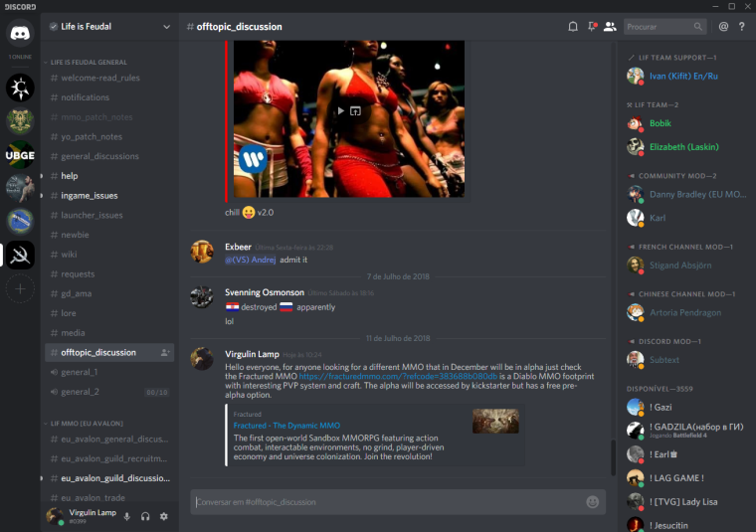
Task: Open user settings gear icon
Action: tap(164, 516)
